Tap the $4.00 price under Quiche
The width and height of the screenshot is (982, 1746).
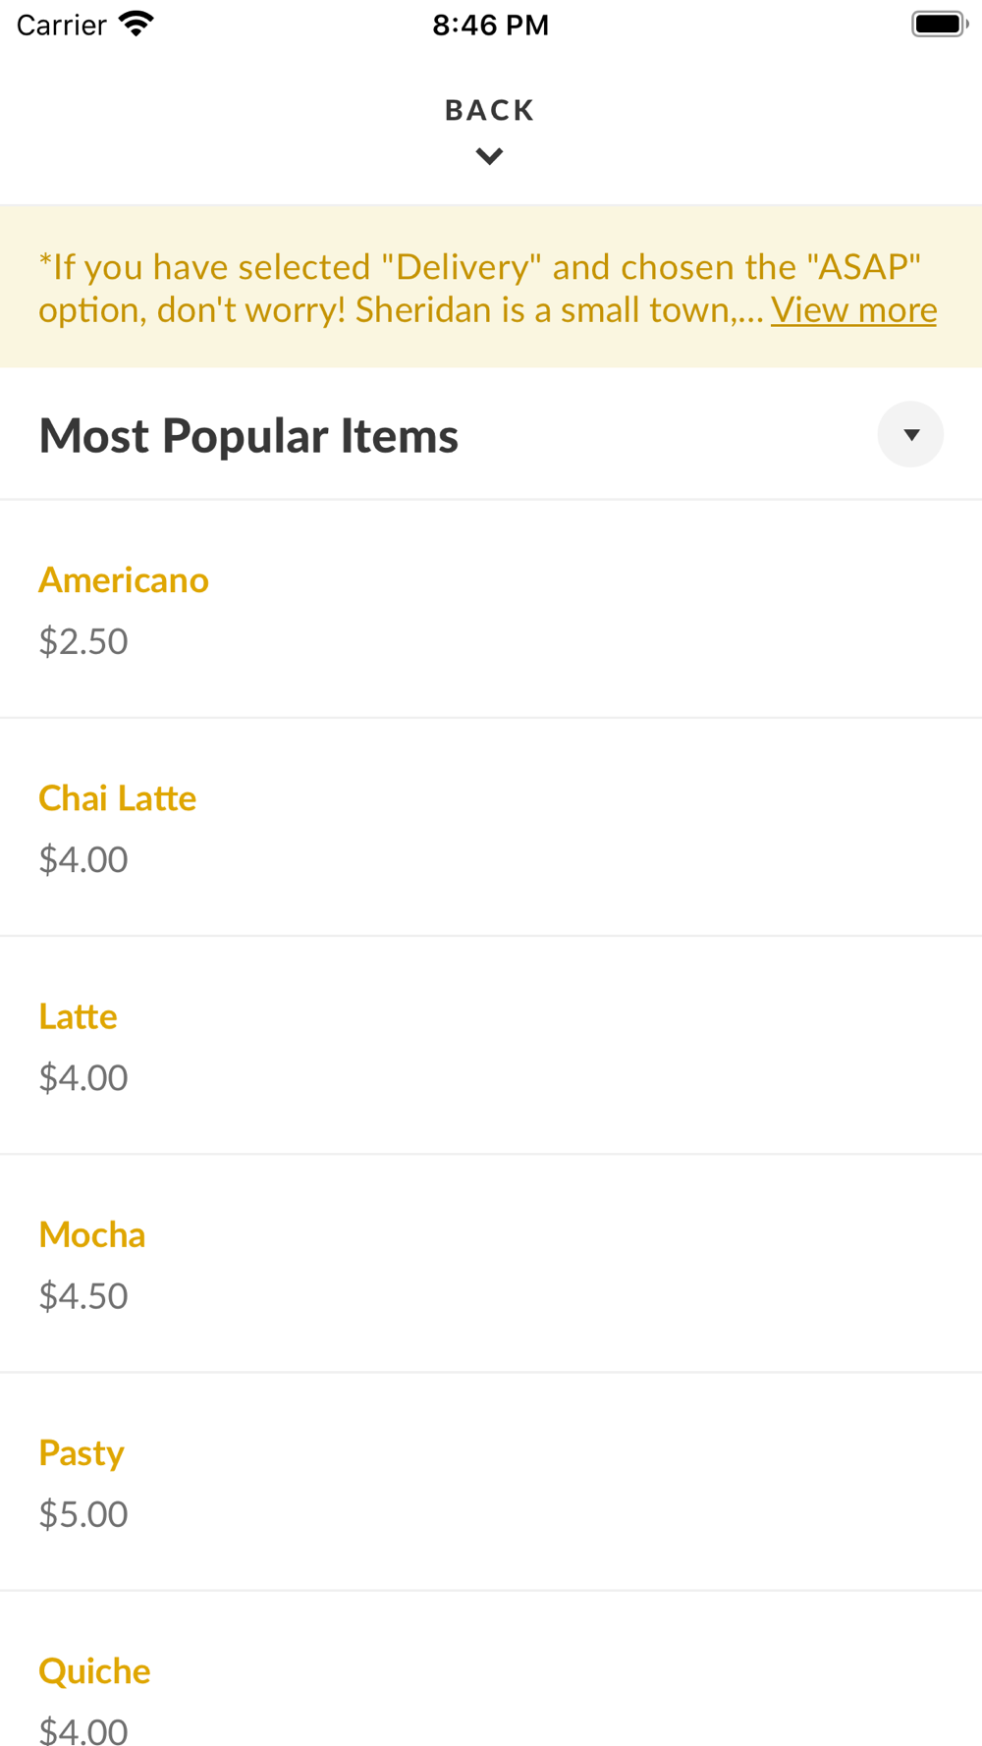pos(83,1730)
